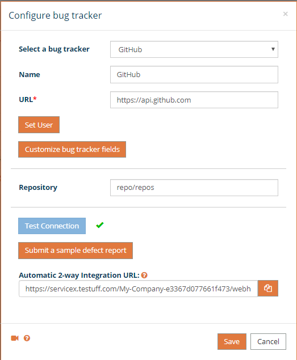The width and height of the screenshot is (297, 360).
Task: Click the help icon beside Integration URL label
Action: [144, 275]
